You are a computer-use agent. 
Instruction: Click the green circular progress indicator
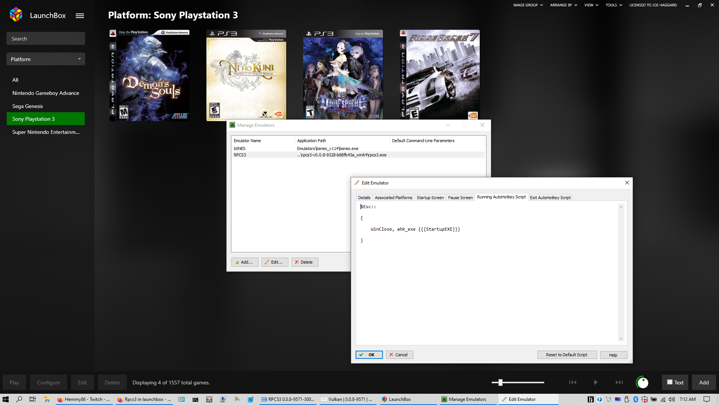pos(642,382)
